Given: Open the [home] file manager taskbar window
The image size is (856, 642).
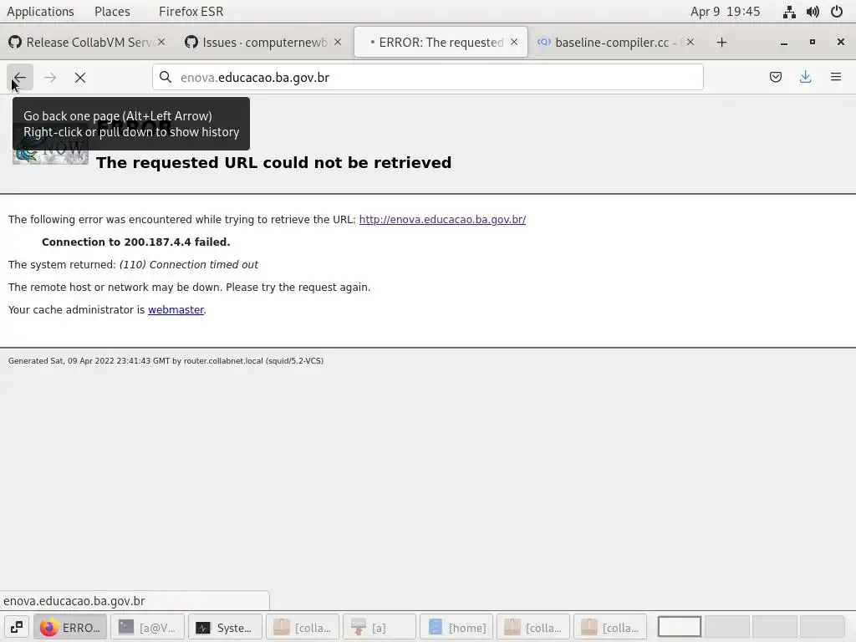Looking at the screenshot, I should [456, 627].
